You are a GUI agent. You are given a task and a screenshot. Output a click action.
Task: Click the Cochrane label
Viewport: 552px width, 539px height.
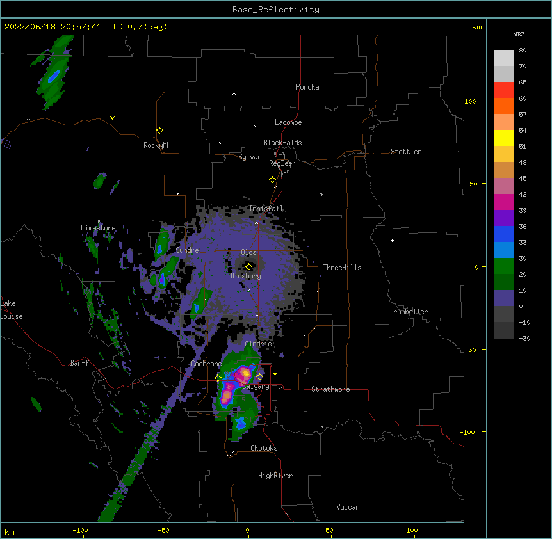click(x=206, y=364)
